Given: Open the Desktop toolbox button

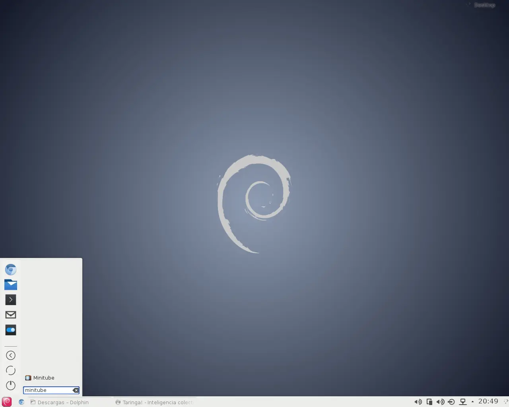Looking at the screenshot, I should (x=482, y=5).
